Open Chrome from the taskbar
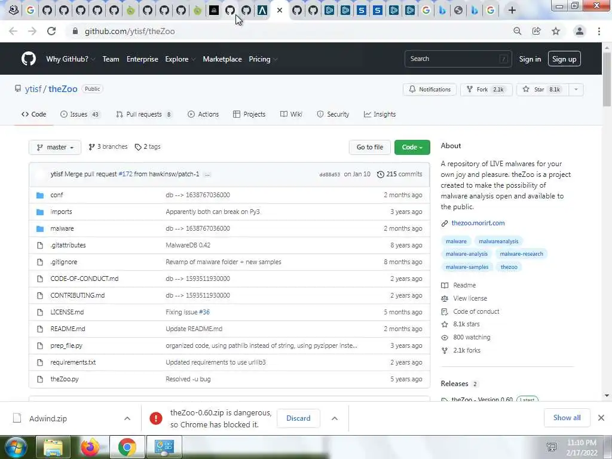 (127, 447)
